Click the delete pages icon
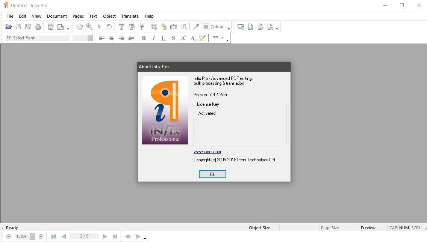The image size is (427, 242). 270,27
